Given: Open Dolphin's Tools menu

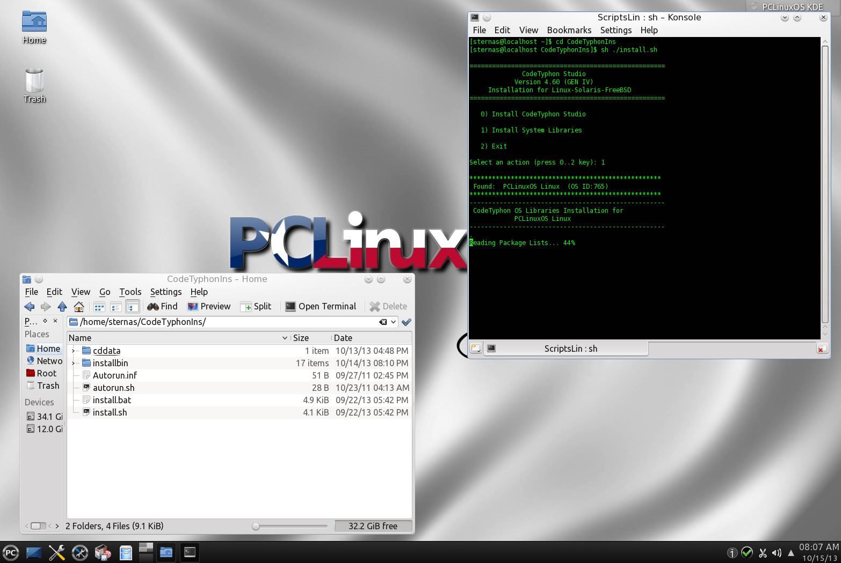Looking at the screenshot, I should click(x=130, y=292).
